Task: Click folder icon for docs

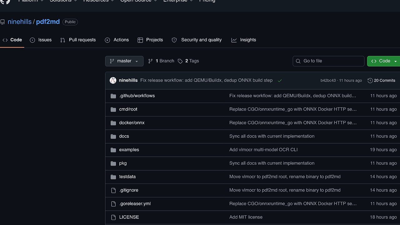Action: (113, 136)
